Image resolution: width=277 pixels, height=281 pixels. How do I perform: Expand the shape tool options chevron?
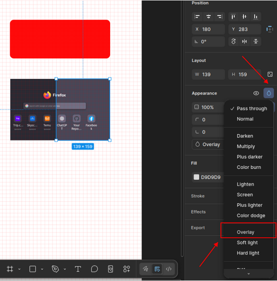pos(42,269)
